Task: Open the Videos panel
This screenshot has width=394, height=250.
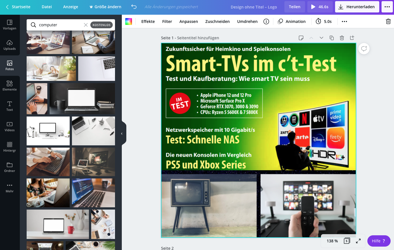Action: (10, 127)
